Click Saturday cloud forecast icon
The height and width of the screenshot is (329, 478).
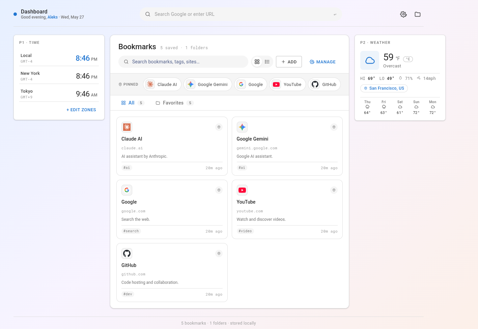[x=400, y=107]
